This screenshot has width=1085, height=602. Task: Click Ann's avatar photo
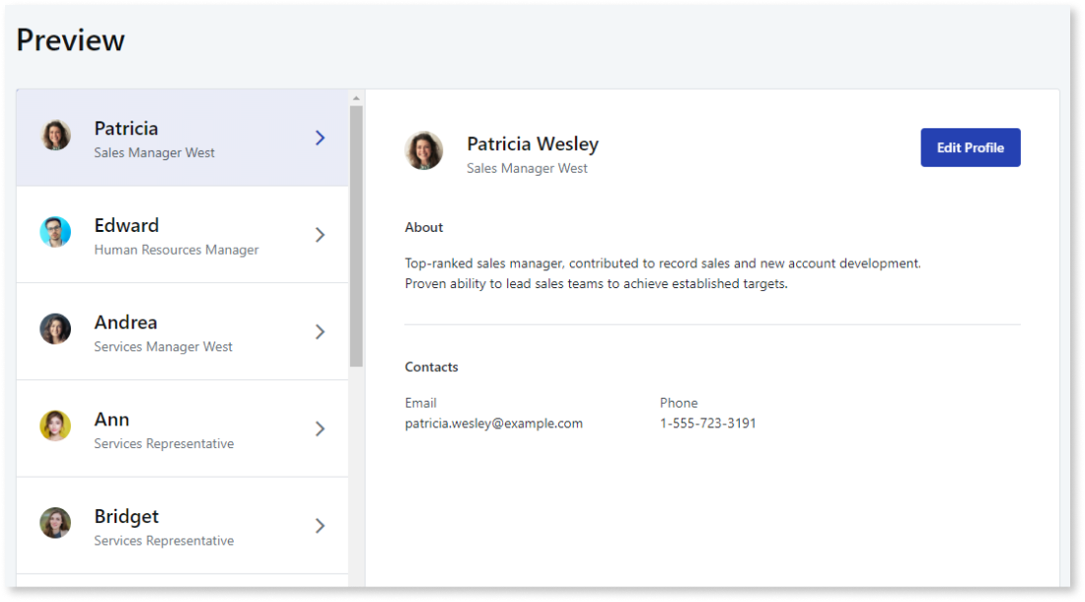coord(55,426)
